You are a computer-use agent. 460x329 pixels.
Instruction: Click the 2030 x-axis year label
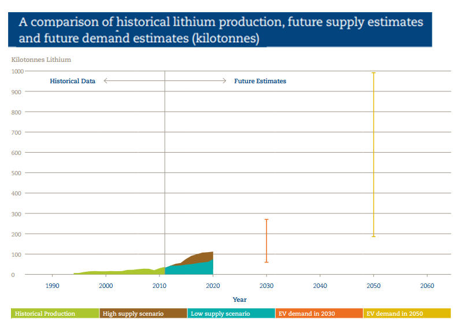click(266, 286)
